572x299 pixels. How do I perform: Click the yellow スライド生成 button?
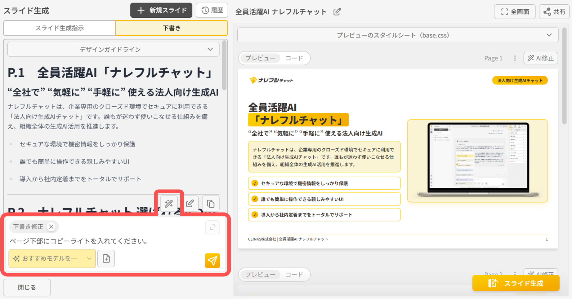(516, 283)
